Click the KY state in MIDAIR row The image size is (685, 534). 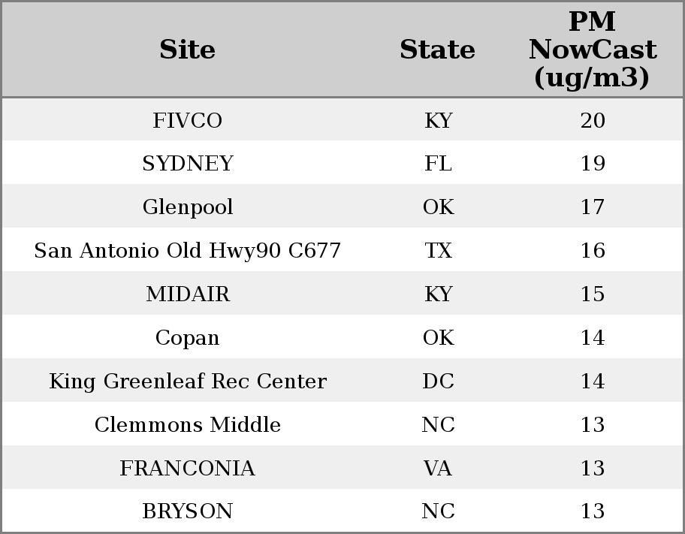[x=438, y=294]
